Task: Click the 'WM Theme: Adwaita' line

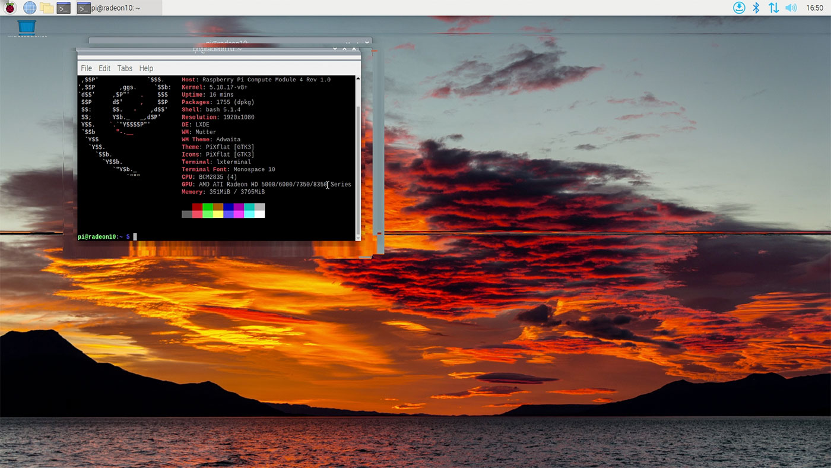Action: pos(211,140)
